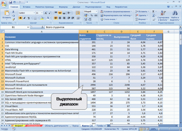The height and width of the screenshot is (131, 182).
Task: Merge and center the selected cells
Action: tap(78, 18)
